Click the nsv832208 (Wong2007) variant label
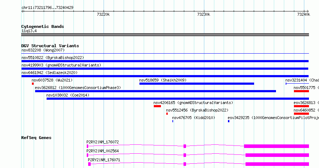319x168 pixels. [43, 50]
